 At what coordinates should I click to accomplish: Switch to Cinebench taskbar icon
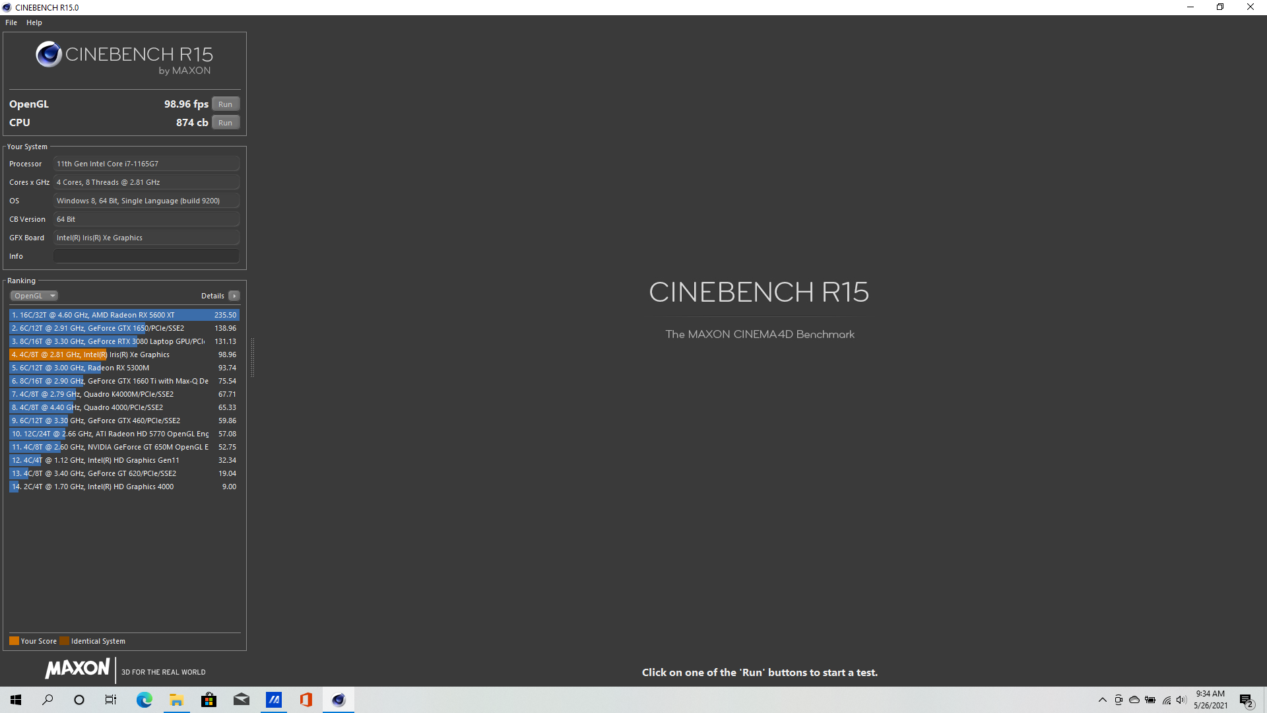339,700
